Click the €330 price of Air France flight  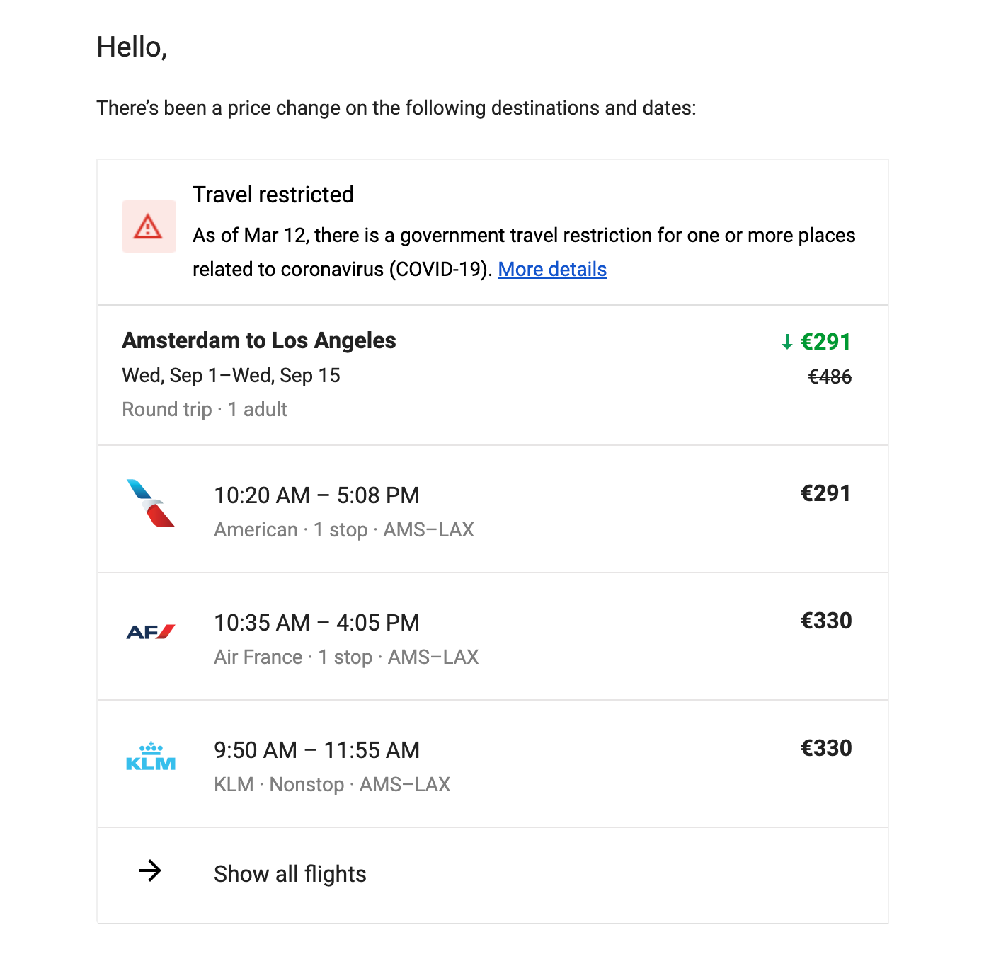point(826,621)
